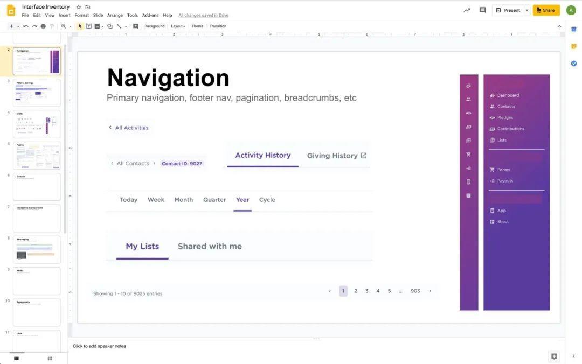
Task: Open the Present options dropdown arrow
Action: [527, 10]
